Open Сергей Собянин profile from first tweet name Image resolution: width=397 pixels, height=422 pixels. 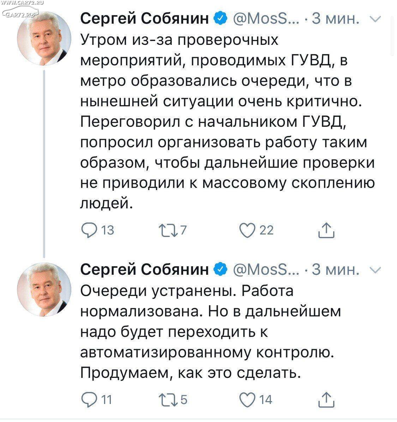pyautogui.click(x=144, y=19)
